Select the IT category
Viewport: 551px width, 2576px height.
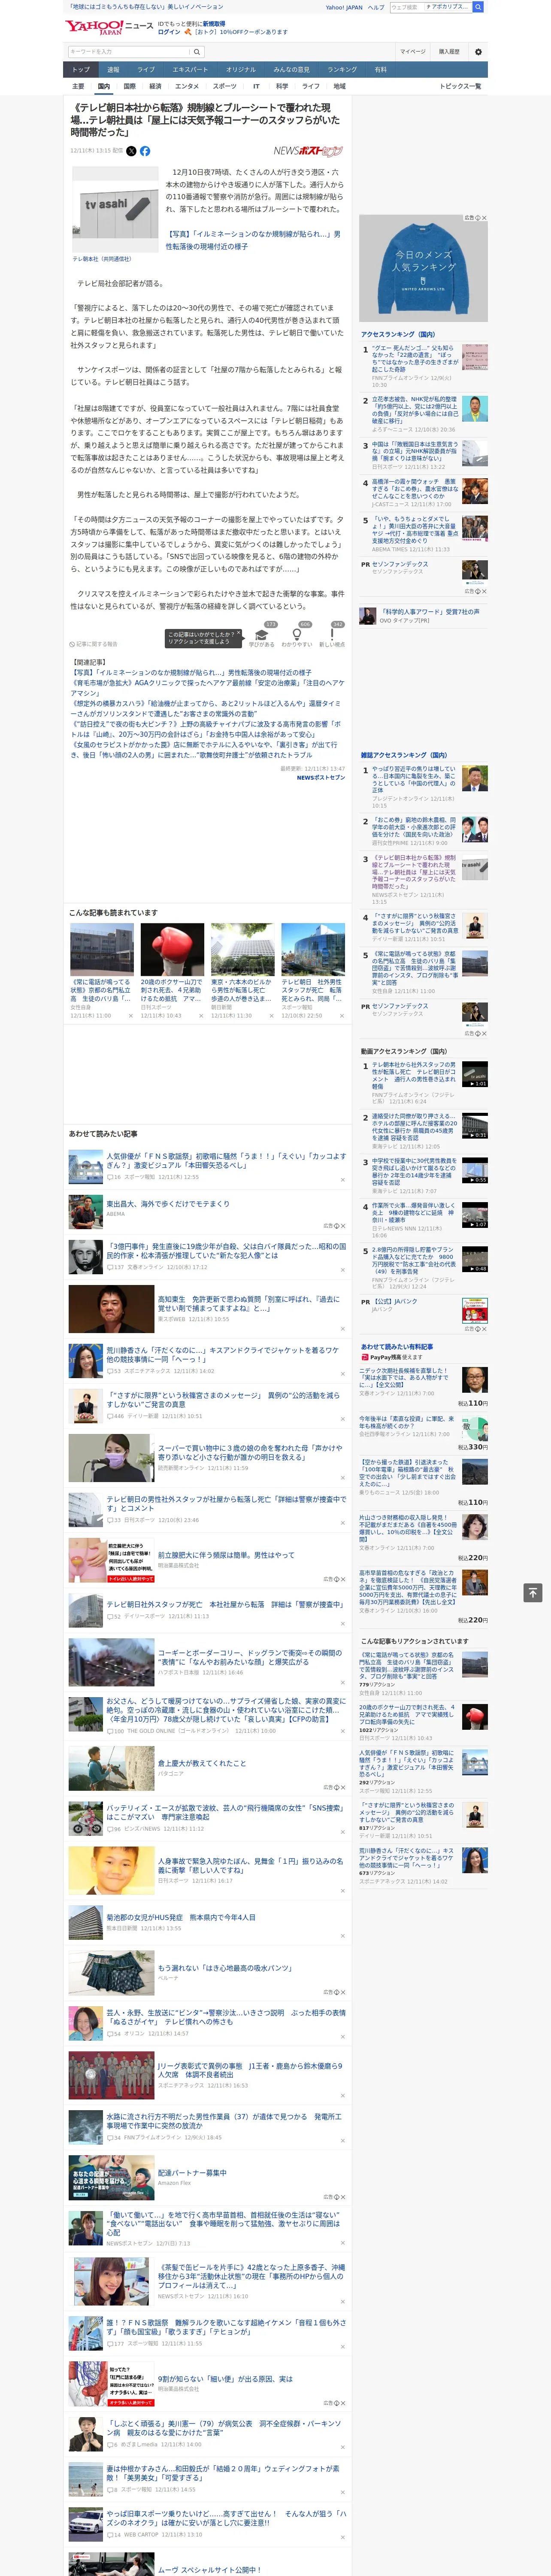(x=256, y=86)
